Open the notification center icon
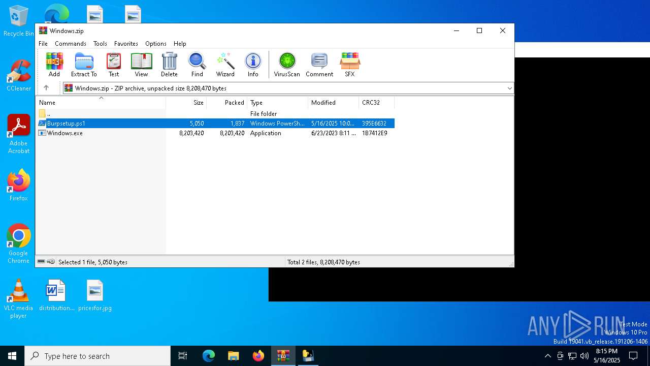 point(633,356)
